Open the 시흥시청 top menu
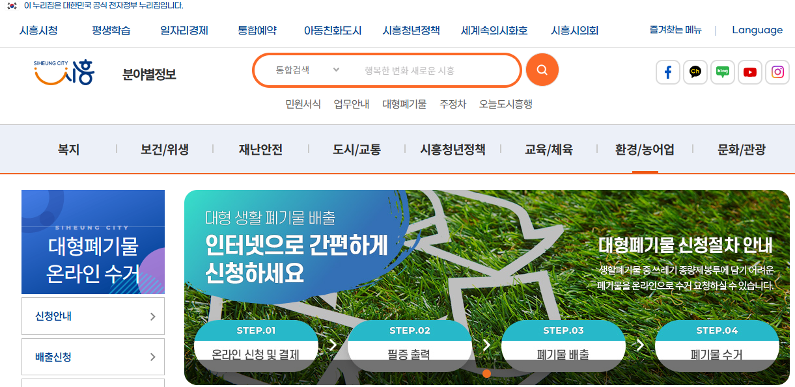Screen dimensions: 795x387 click(38, 31)
